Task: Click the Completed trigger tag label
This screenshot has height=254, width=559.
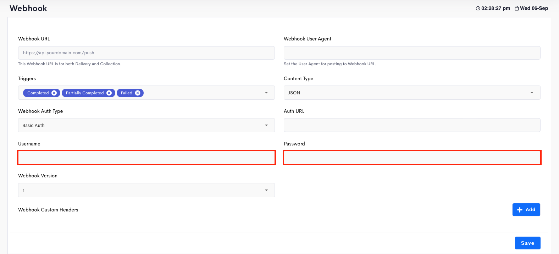Action: 38,93
